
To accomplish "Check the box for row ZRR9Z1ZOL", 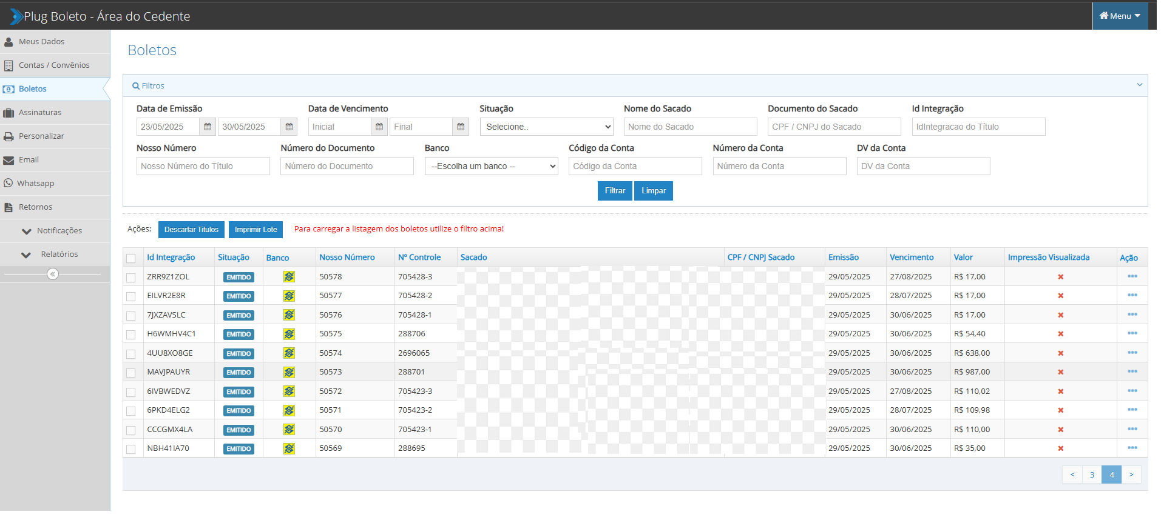I will [x=131, y=278].
